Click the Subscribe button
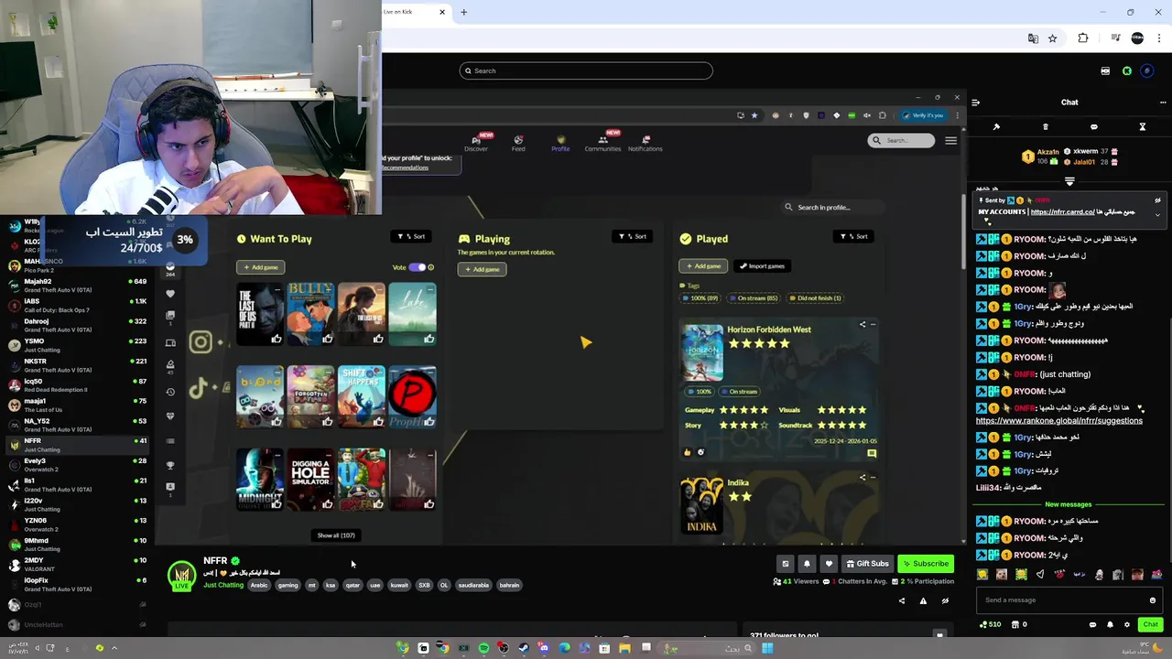The image size is (1172, 659). 926,564
